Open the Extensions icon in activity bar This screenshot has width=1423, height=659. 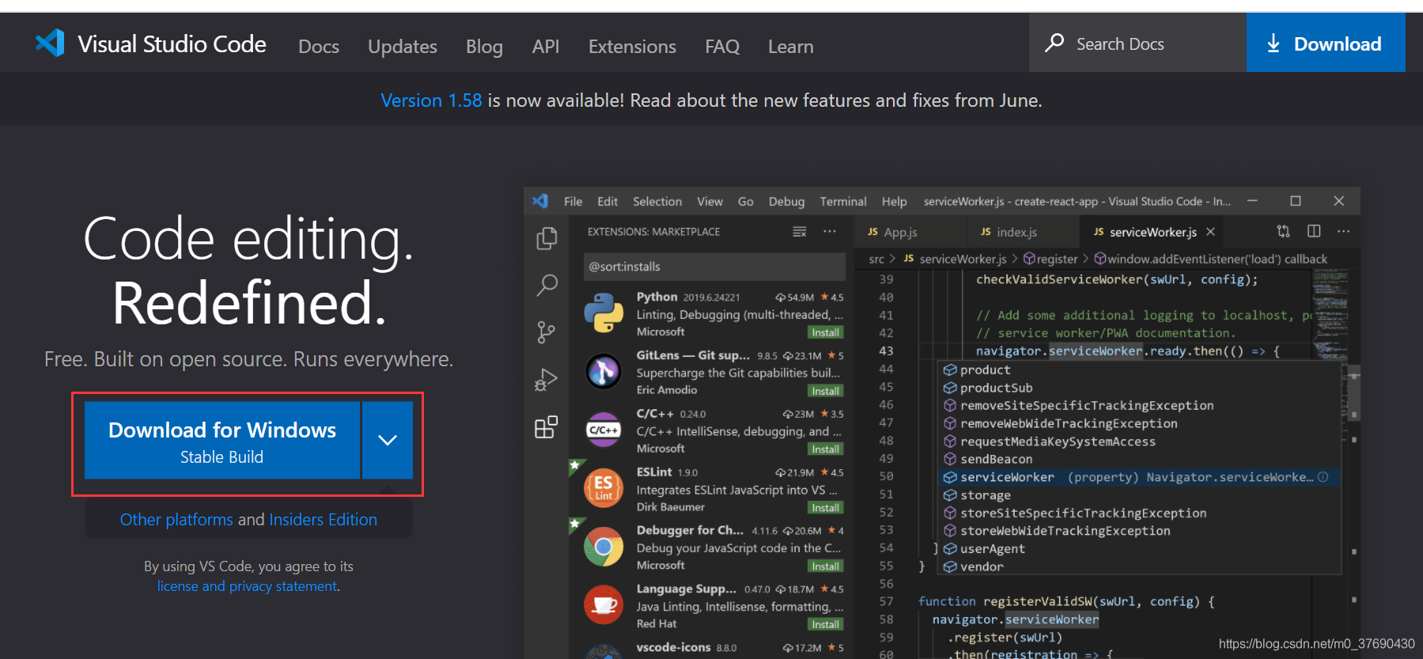tap(547, 427)
